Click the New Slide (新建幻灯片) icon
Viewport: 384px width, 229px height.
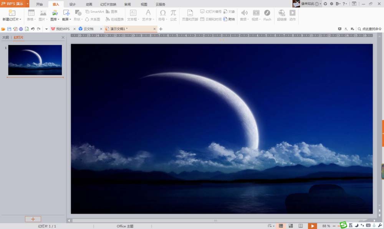[12, 13]
